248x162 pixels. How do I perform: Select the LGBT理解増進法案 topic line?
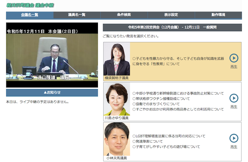click(169, 136)
